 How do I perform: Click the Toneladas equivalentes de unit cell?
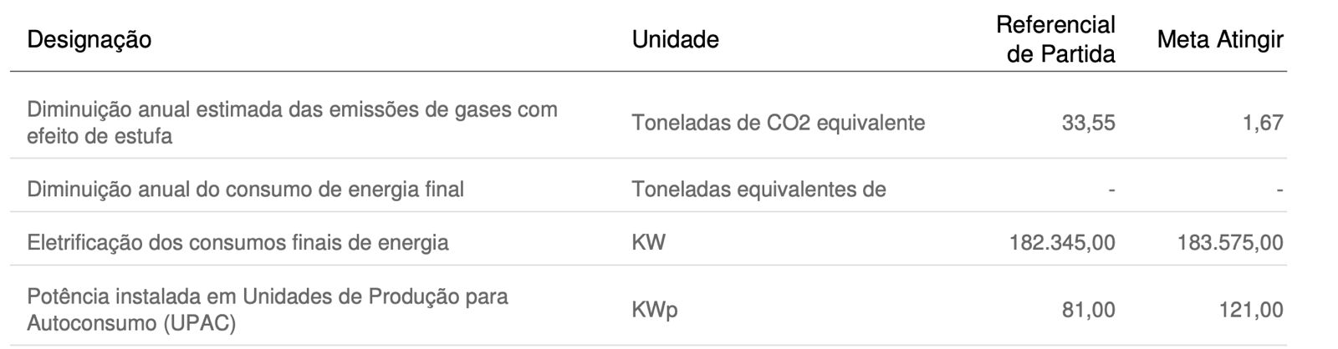(x=758, y=190)
